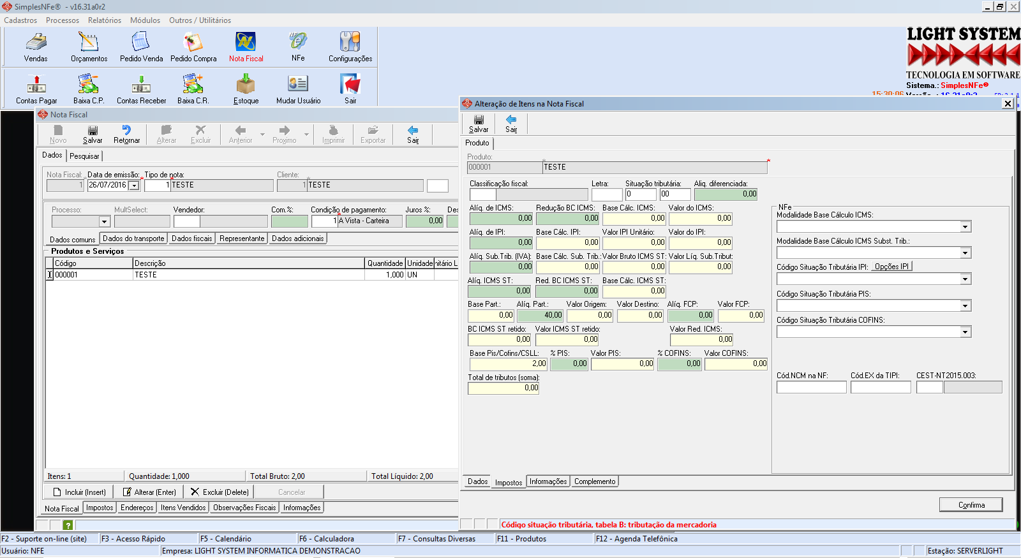Open the Estoque icon
Viewport: 1021px width, 558px height.
pyautogui.click(x=246, y=89)
